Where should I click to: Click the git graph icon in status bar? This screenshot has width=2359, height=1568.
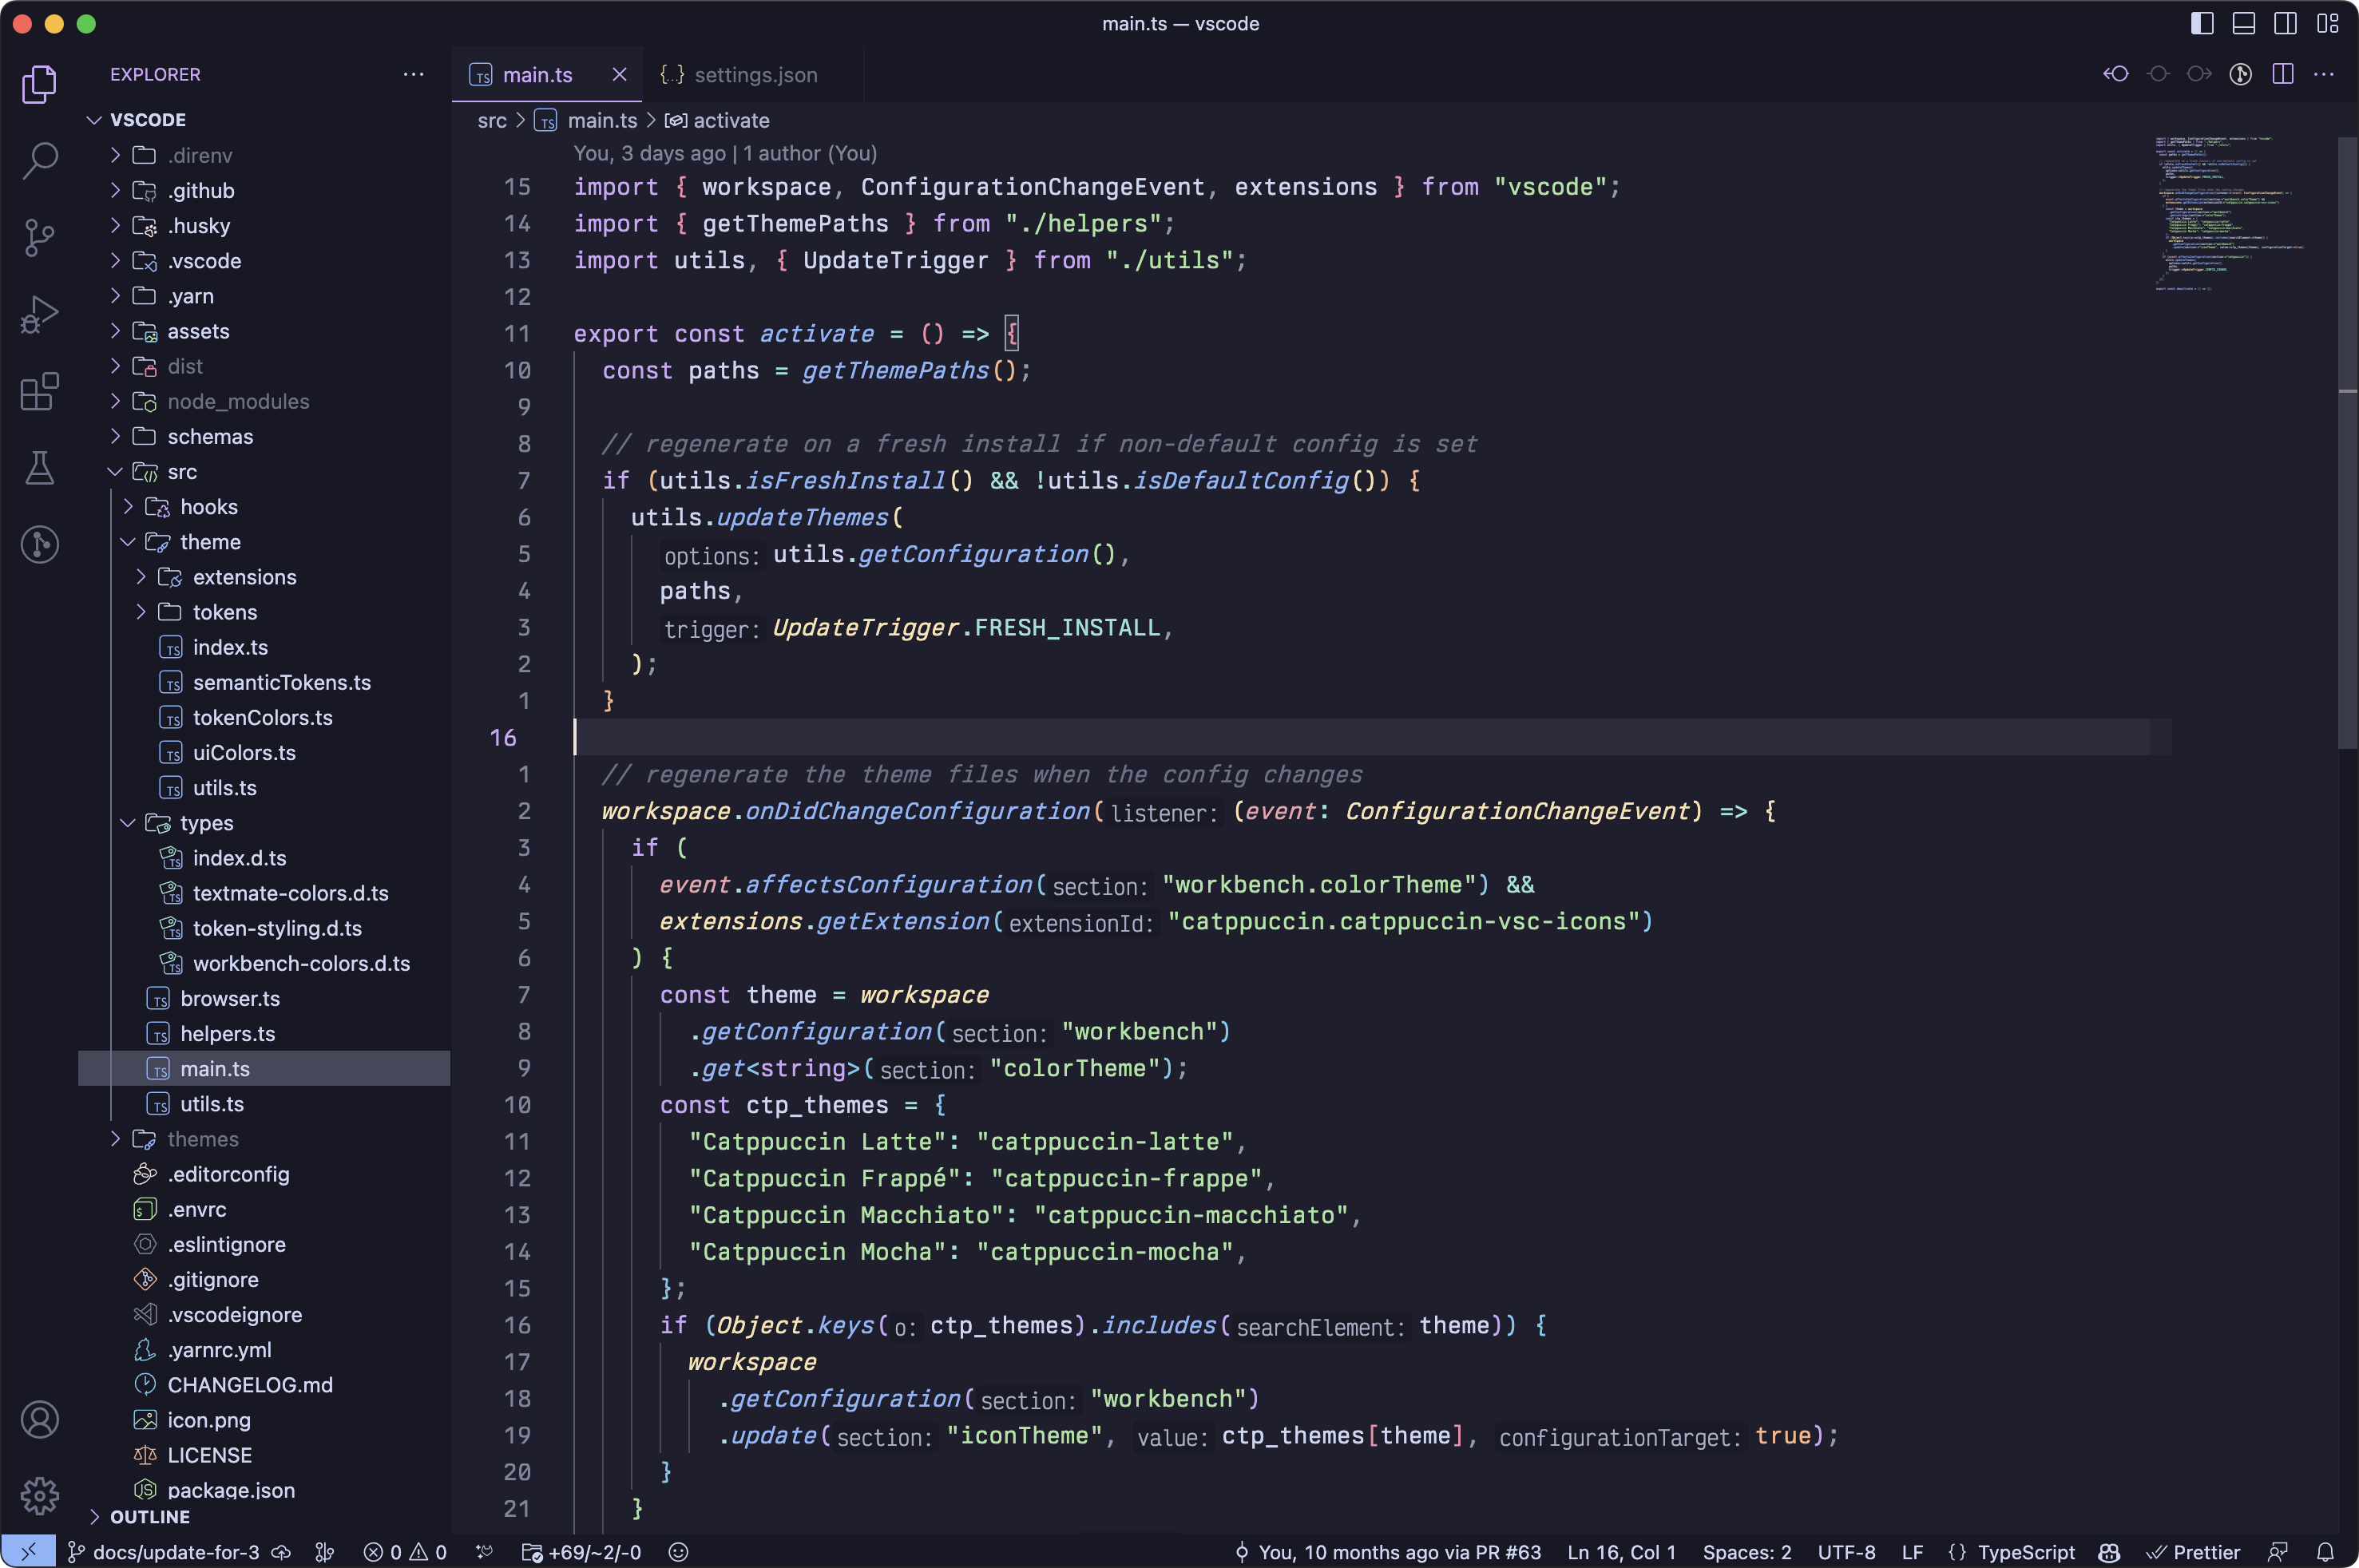point(325,1552)
